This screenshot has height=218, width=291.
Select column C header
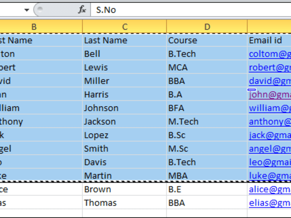tap(125, 27)
